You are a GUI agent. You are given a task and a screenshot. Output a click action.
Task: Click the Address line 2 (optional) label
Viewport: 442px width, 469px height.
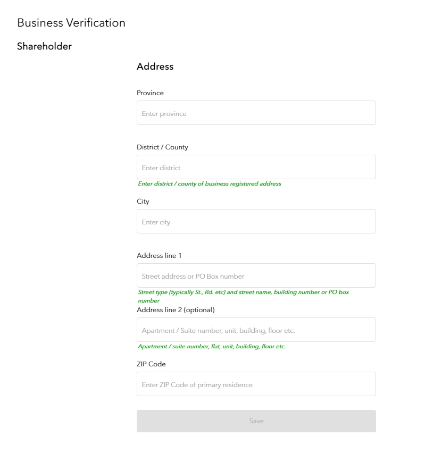click(176, 310)
